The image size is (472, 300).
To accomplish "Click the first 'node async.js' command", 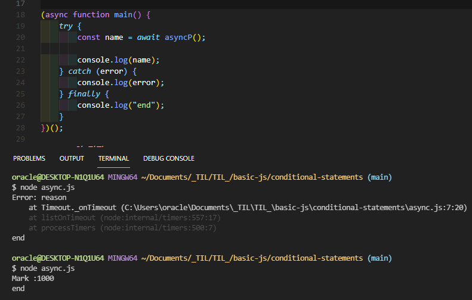I will click(x=47, y=187).
